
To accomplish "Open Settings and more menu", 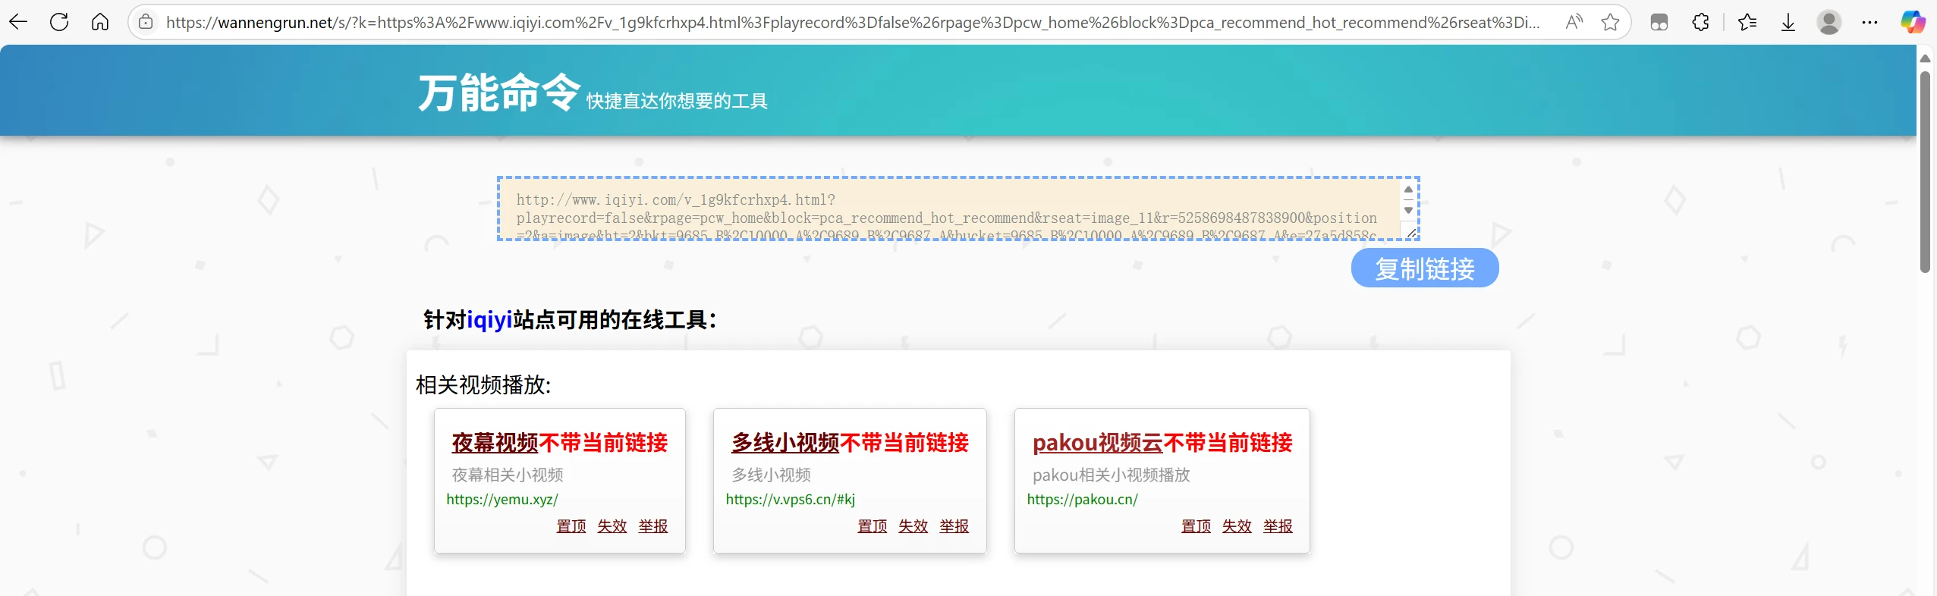I will click(x=1869, y=22).
